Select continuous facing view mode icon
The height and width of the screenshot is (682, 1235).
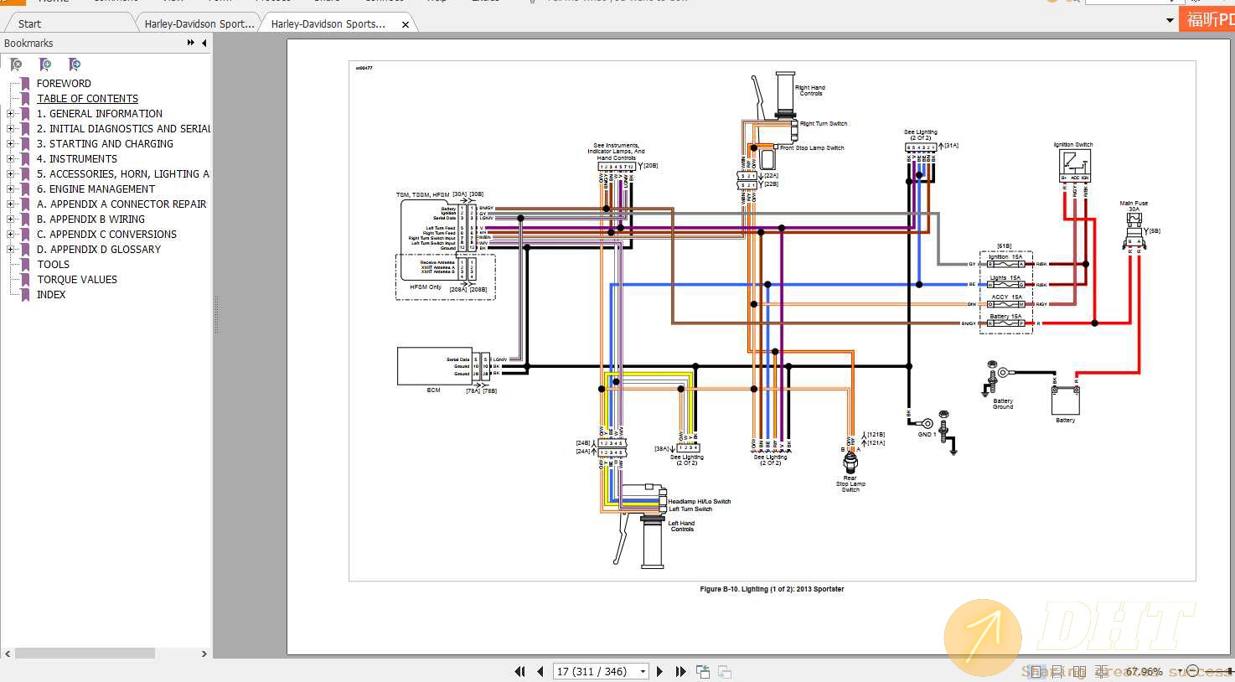tap(1101, 672)
